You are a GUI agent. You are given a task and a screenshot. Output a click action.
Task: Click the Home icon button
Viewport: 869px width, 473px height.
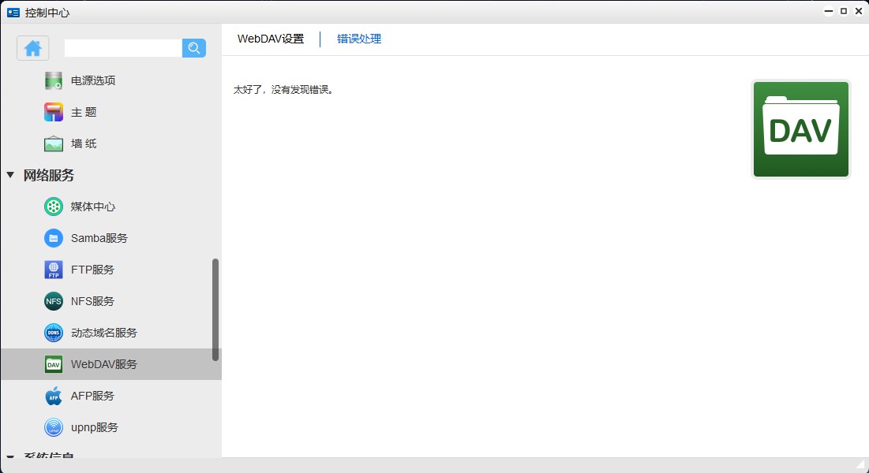pos(33,48)
